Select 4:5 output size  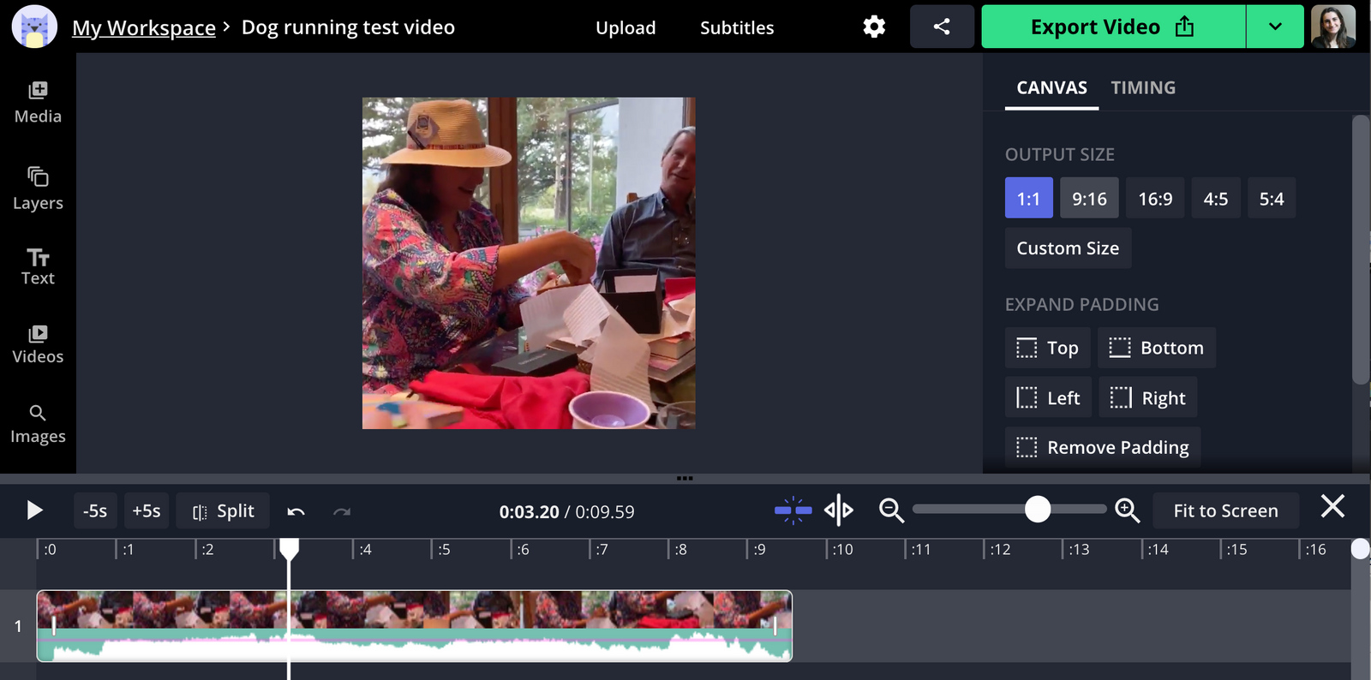click(1216, 199)
